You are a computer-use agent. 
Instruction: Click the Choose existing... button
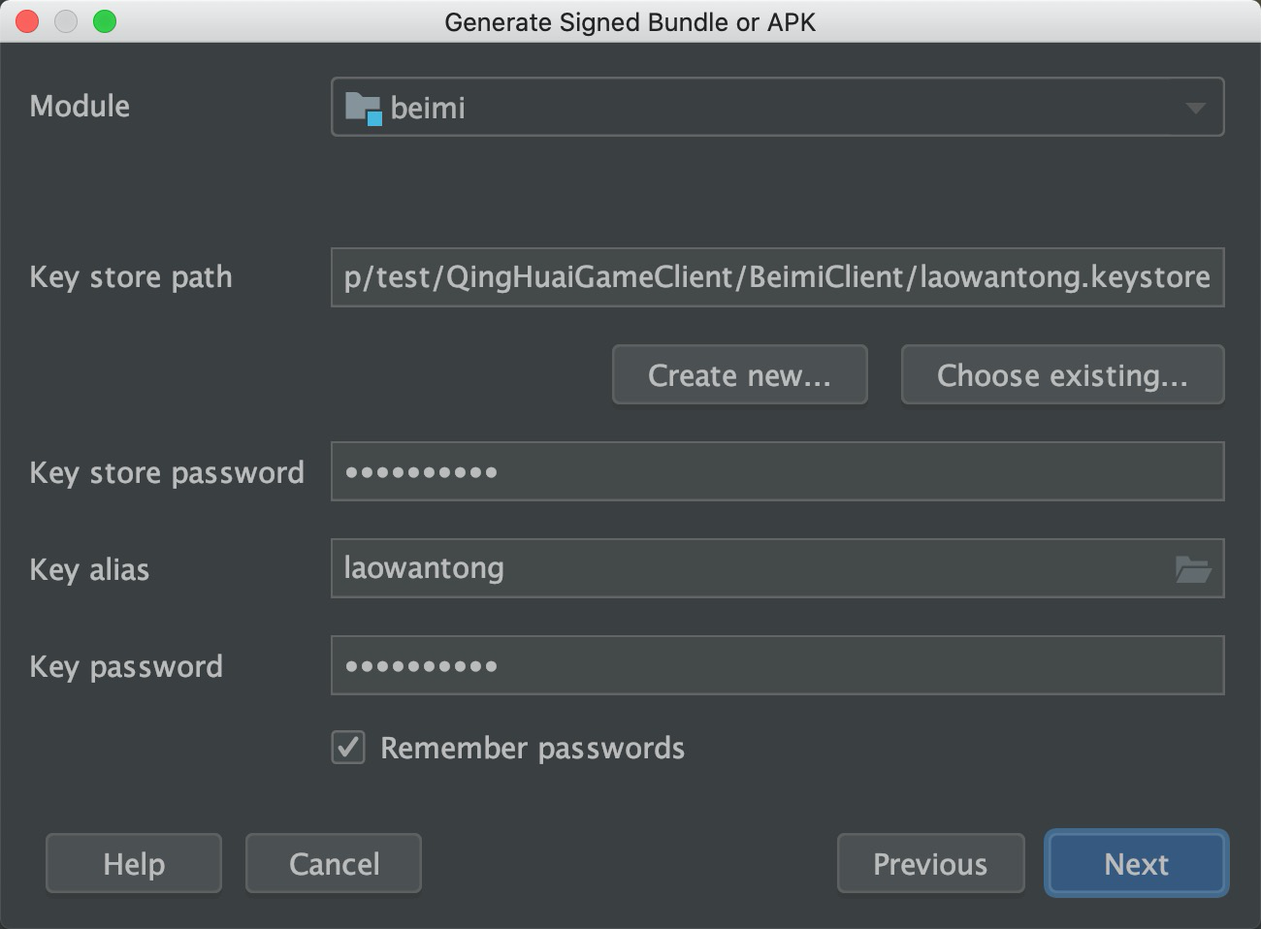click(x=1062, y=374)
